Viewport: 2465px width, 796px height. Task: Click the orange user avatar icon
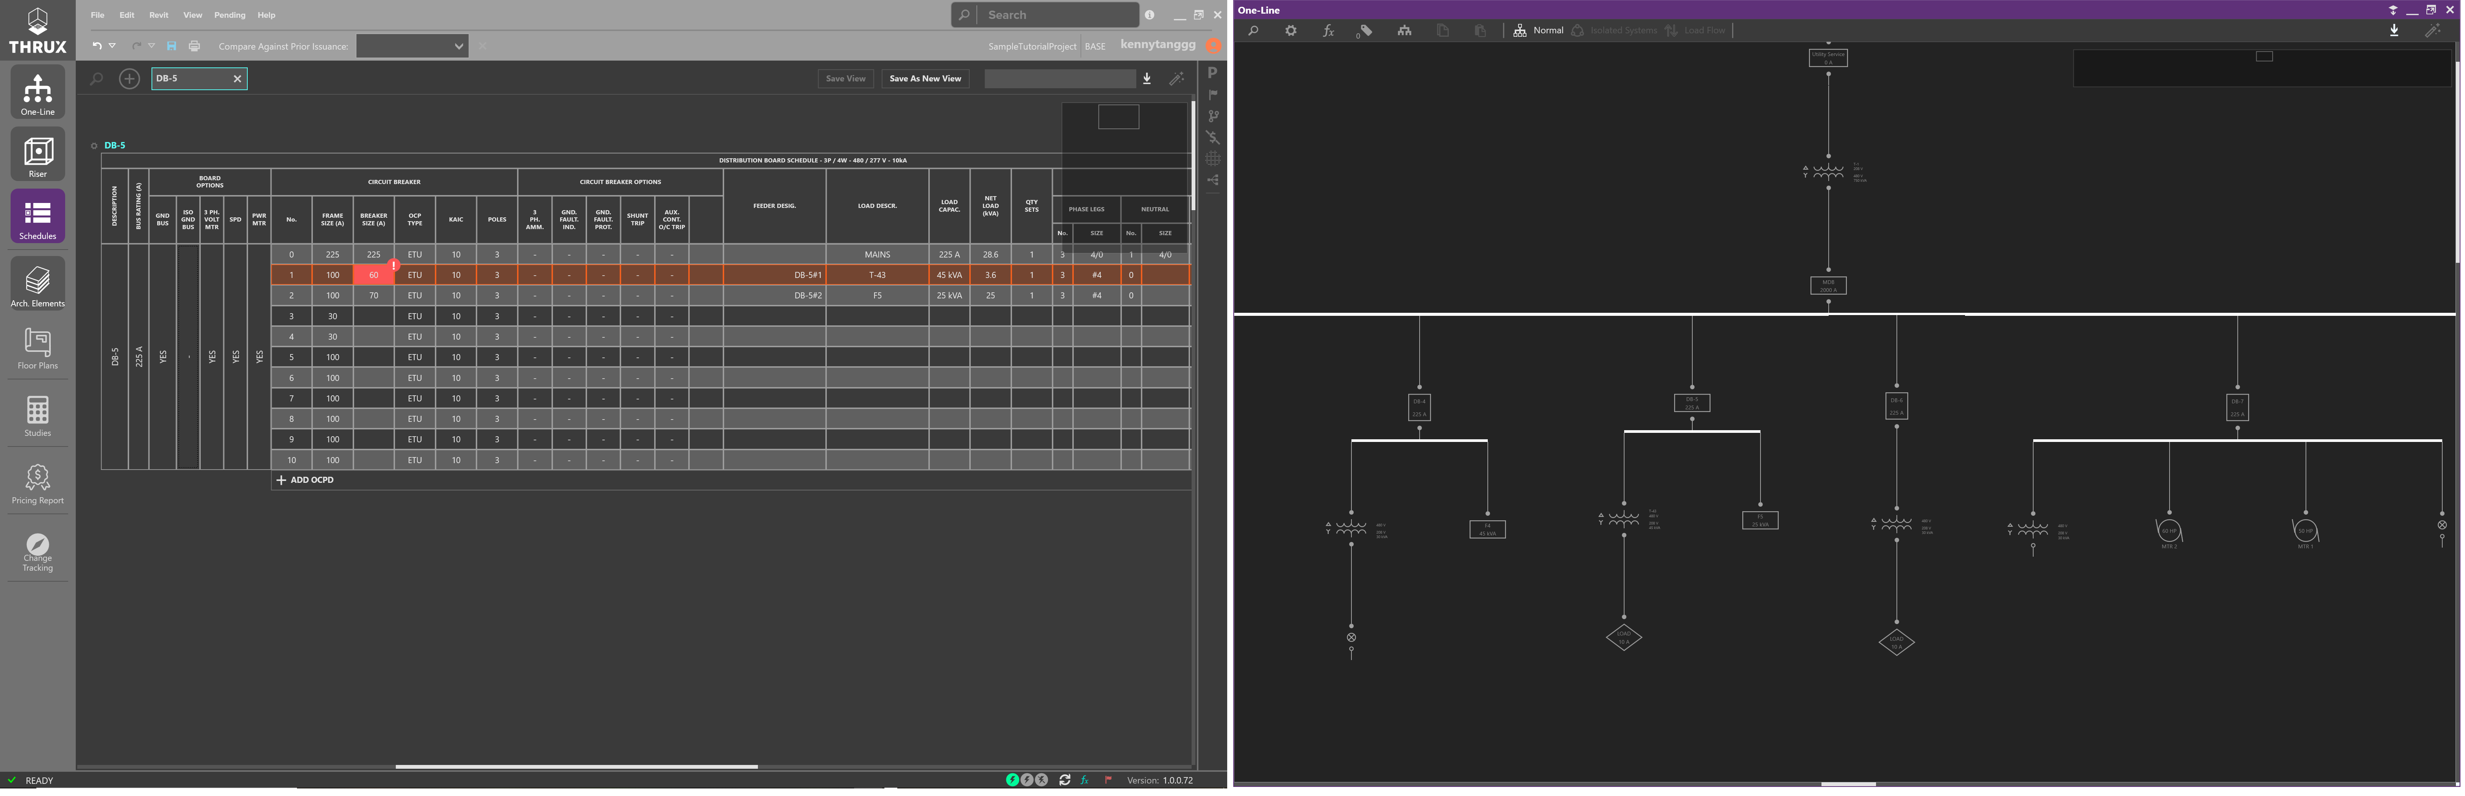tap(1213, 45)
